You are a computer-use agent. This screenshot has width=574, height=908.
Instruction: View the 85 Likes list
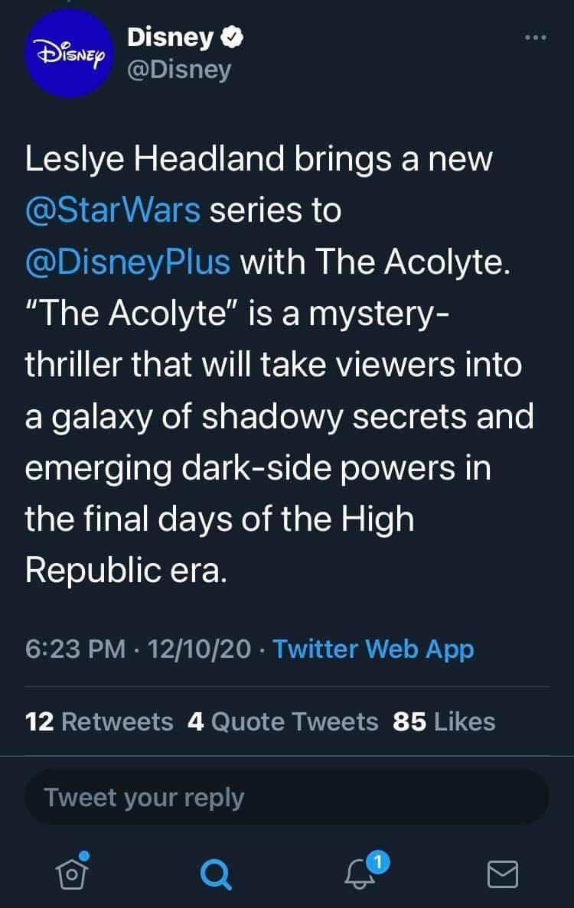pos(444,721)
